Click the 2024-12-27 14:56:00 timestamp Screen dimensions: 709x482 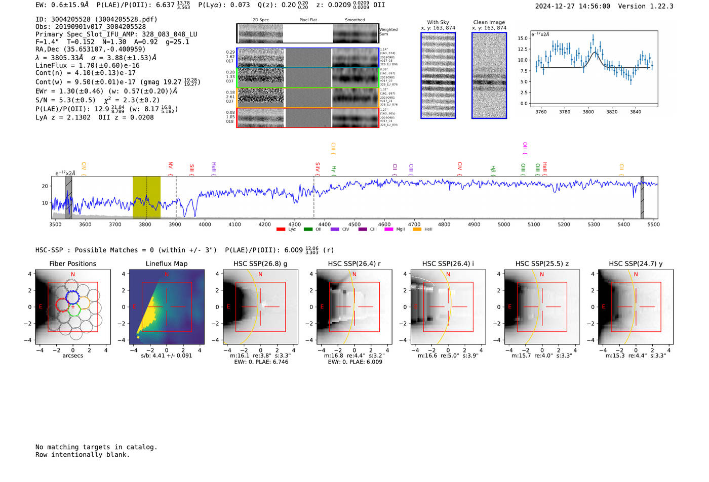tap(573, 6)
